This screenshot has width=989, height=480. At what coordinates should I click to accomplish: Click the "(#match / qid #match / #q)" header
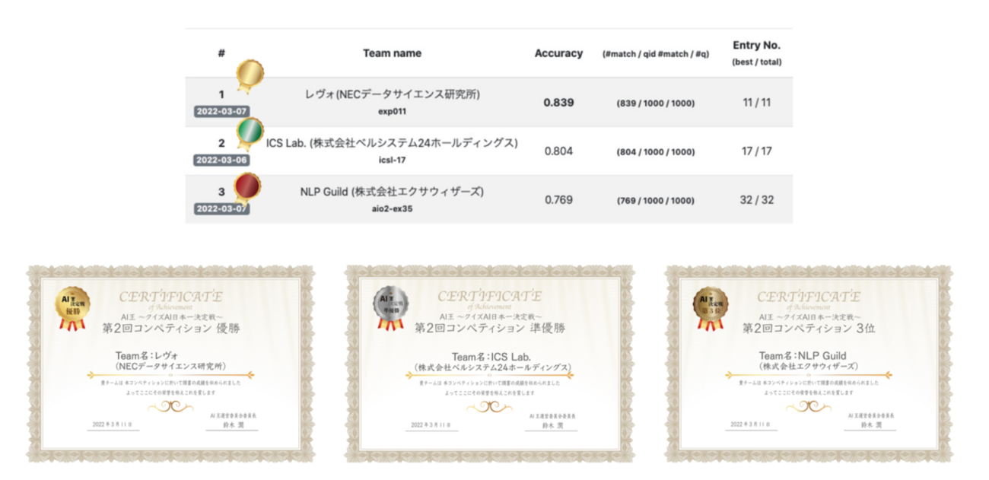coord(655,54)
